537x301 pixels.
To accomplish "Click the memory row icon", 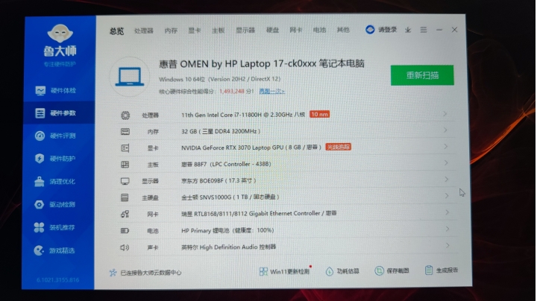I will (x=125, y=132).
